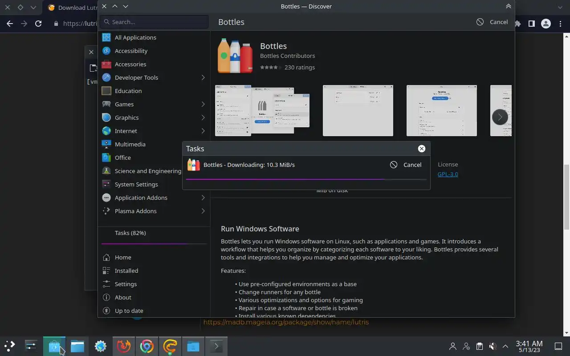Click the Developer Tools wrench icon
Viewport: 570px width, 356px height.
[106, 77]
